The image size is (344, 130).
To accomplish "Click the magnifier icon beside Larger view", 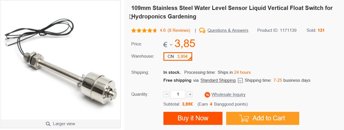I will pos(48,124).
